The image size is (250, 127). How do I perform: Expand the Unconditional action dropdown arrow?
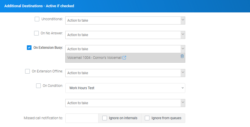(183, 20)
